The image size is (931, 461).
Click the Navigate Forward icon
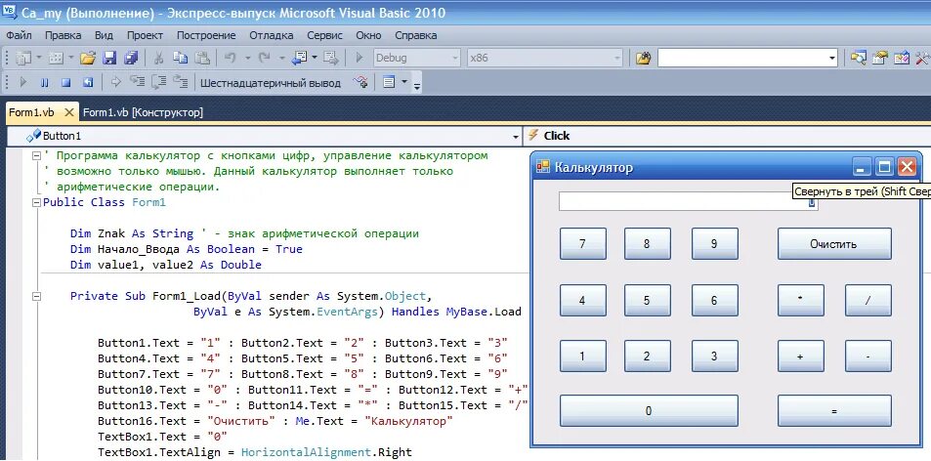tap(331, 59)
